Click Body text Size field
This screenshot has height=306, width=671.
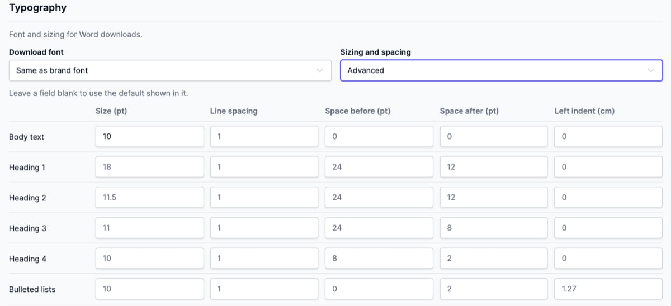(150, 136)
